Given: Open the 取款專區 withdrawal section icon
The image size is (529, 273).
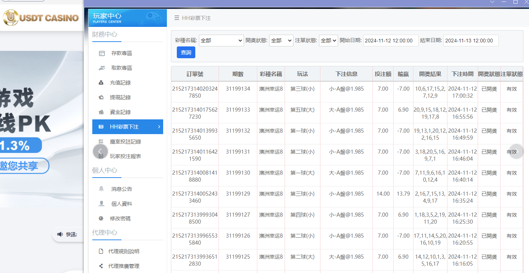Looking at the screenshot, I should pos(101,68).
